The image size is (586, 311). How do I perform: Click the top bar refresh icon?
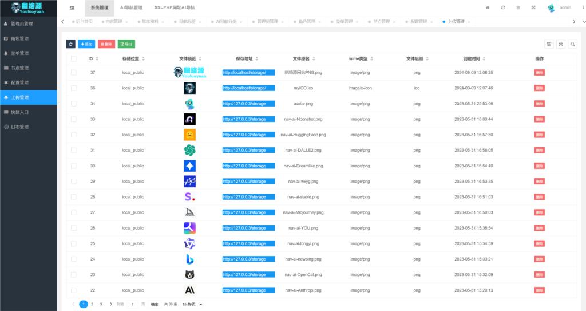pyautogui.click(x=503, y=7)
